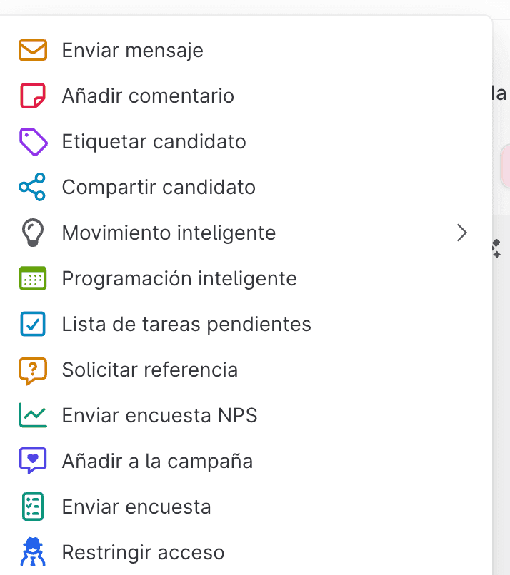Viewport: 510px width, 575px height.
Task: Click the orange envelope icon
Action: tap(33, 50)
